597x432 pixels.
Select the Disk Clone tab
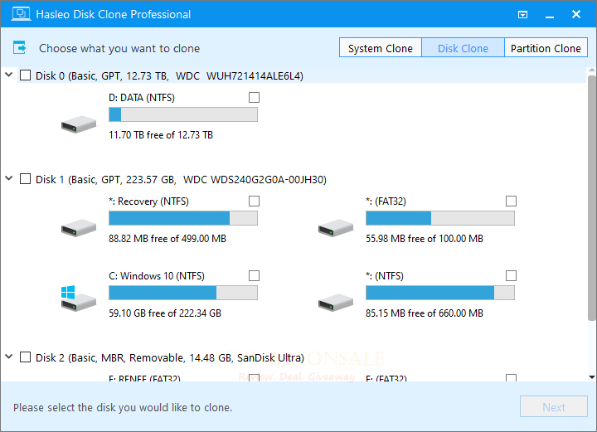pyautogui.click(x=463, y=47)
